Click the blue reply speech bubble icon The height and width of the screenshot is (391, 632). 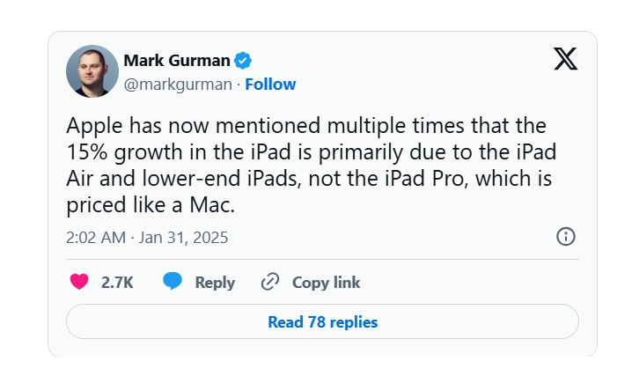coord(173,281)
